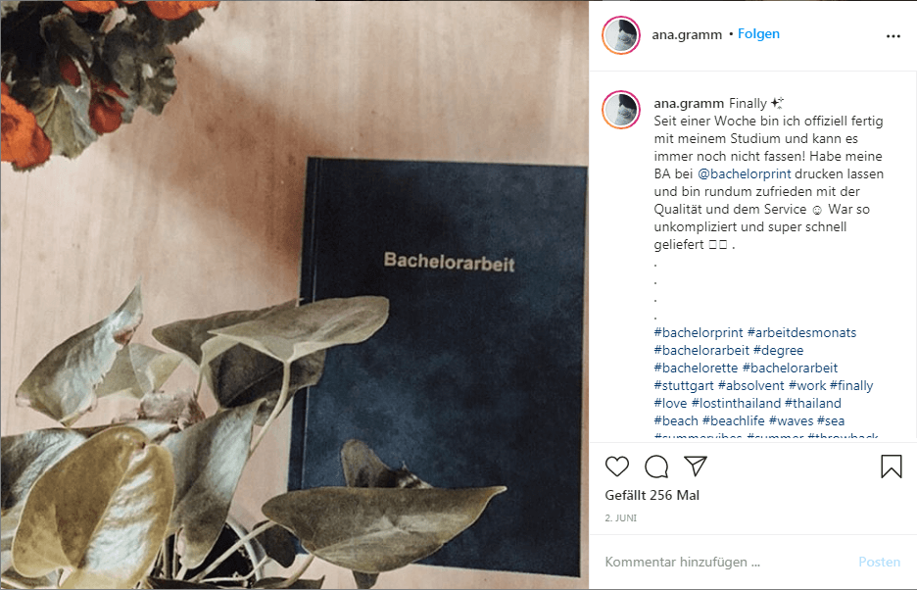
Task: Like the post with the heart icon
Action: pyautogui.click(x=617, y=467)
